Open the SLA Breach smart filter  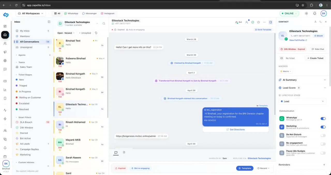coord(33,122)
